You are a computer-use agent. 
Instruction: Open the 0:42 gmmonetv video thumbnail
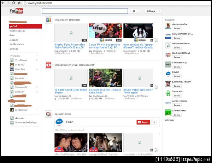coord(105,33)
